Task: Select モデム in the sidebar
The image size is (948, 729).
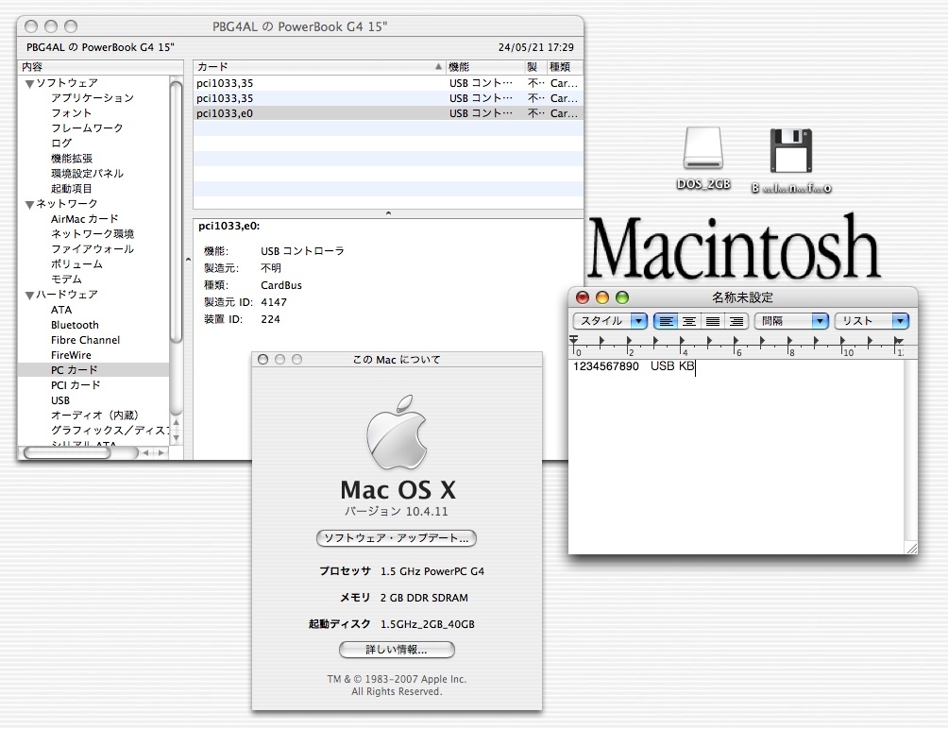Action: pos(66,280)
